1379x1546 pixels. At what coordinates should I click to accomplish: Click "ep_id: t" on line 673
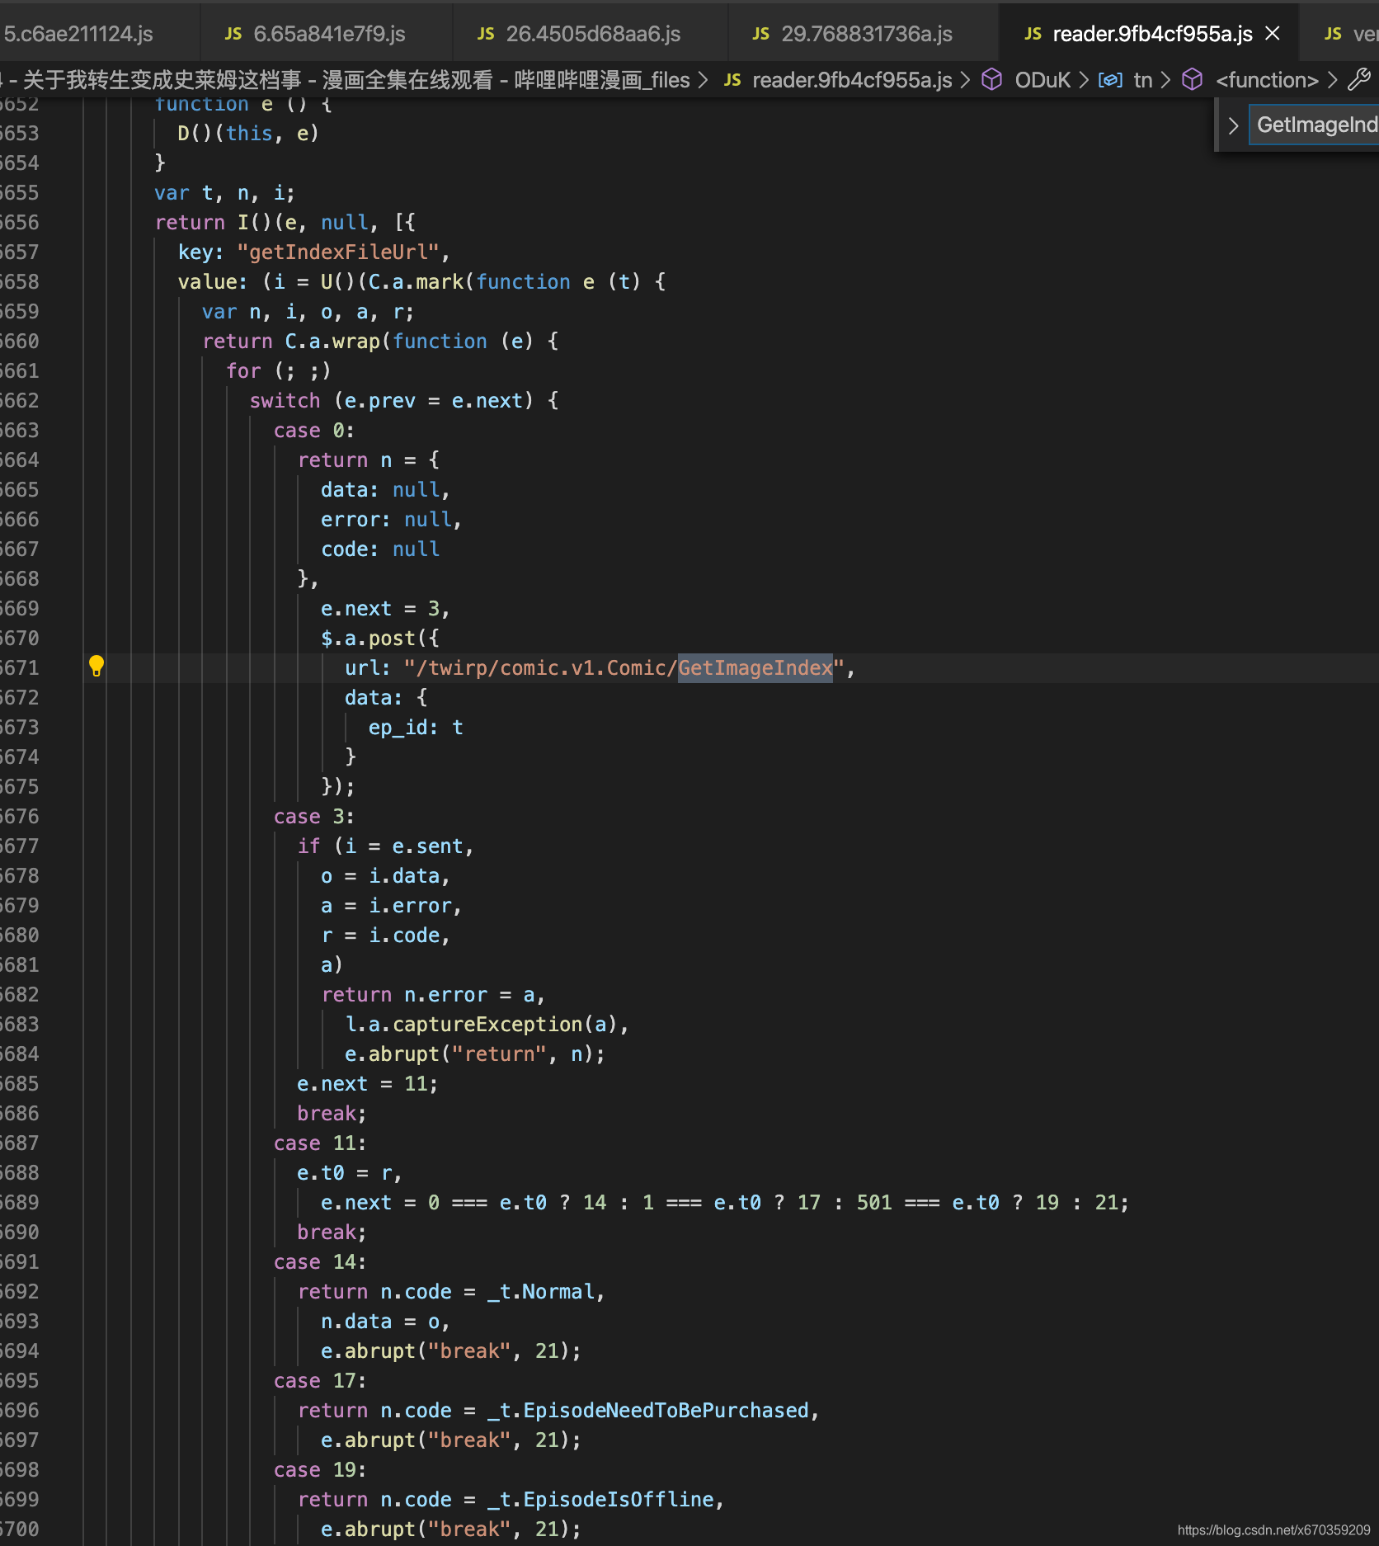416,727
